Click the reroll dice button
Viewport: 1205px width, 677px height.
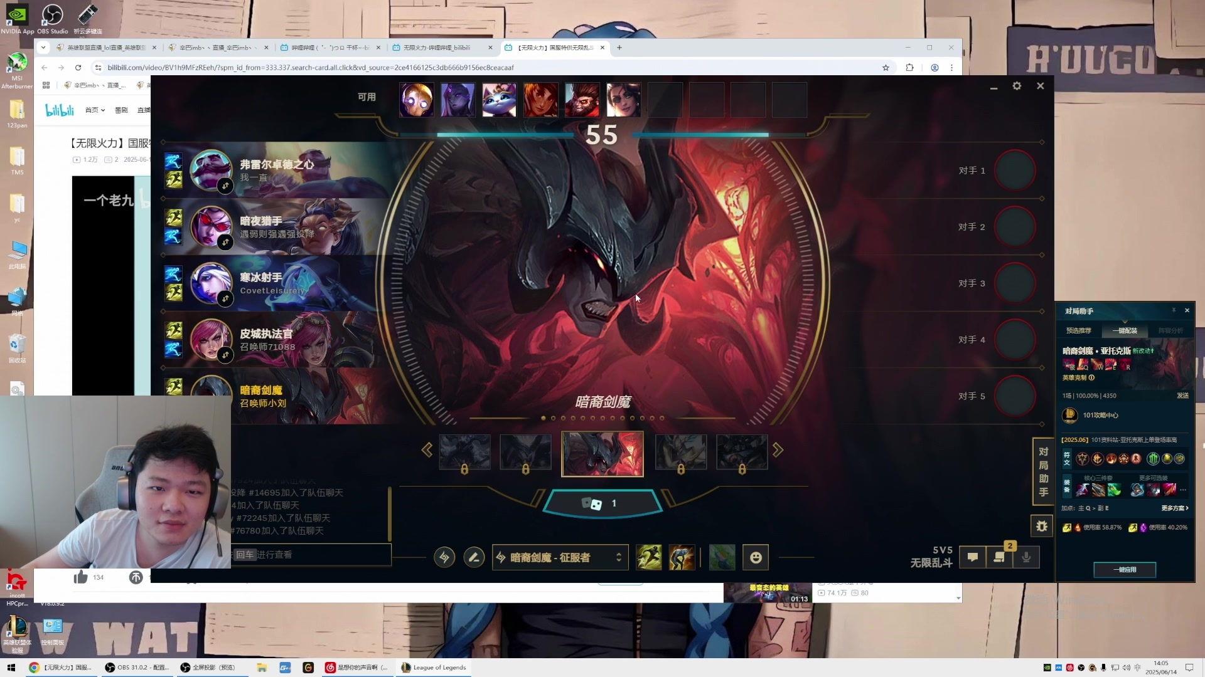coord(602,503)
